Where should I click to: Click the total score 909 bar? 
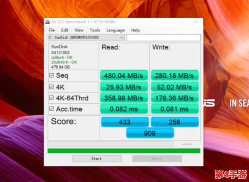pos(150,133)
